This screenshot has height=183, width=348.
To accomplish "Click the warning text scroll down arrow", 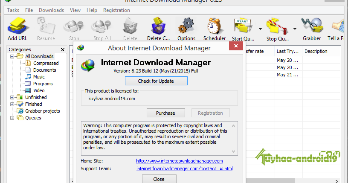I will pyautogui.click(x=233, y=151).
